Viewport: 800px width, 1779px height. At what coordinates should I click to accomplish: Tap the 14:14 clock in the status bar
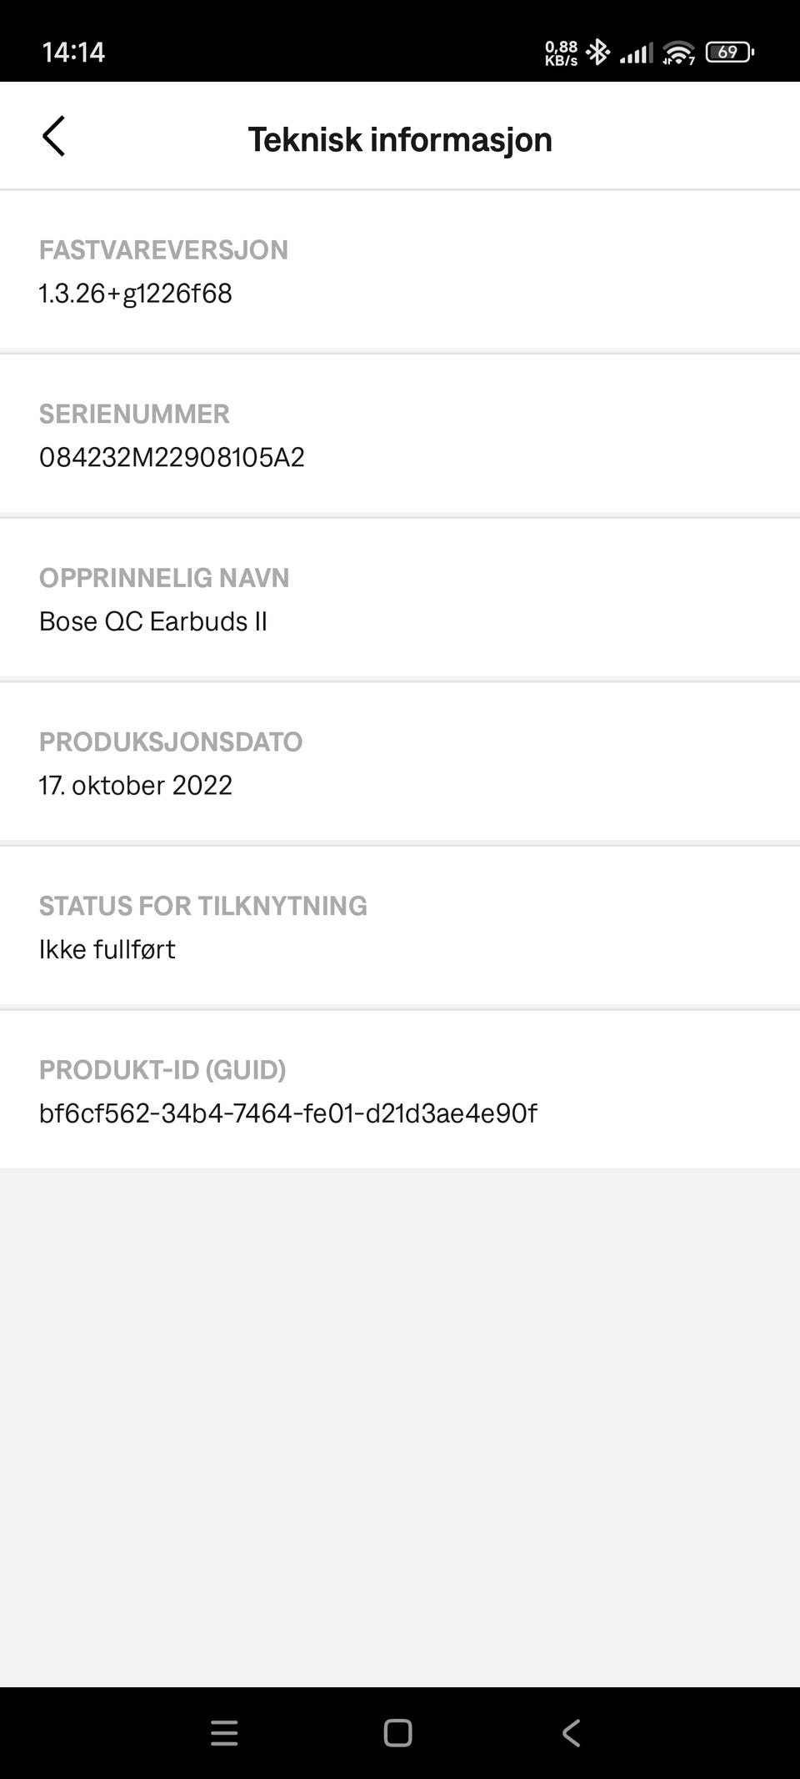click(73, 53)
